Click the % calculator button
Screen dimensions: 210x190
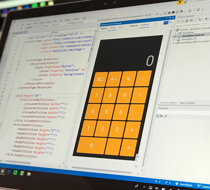(x=128, y=79)
